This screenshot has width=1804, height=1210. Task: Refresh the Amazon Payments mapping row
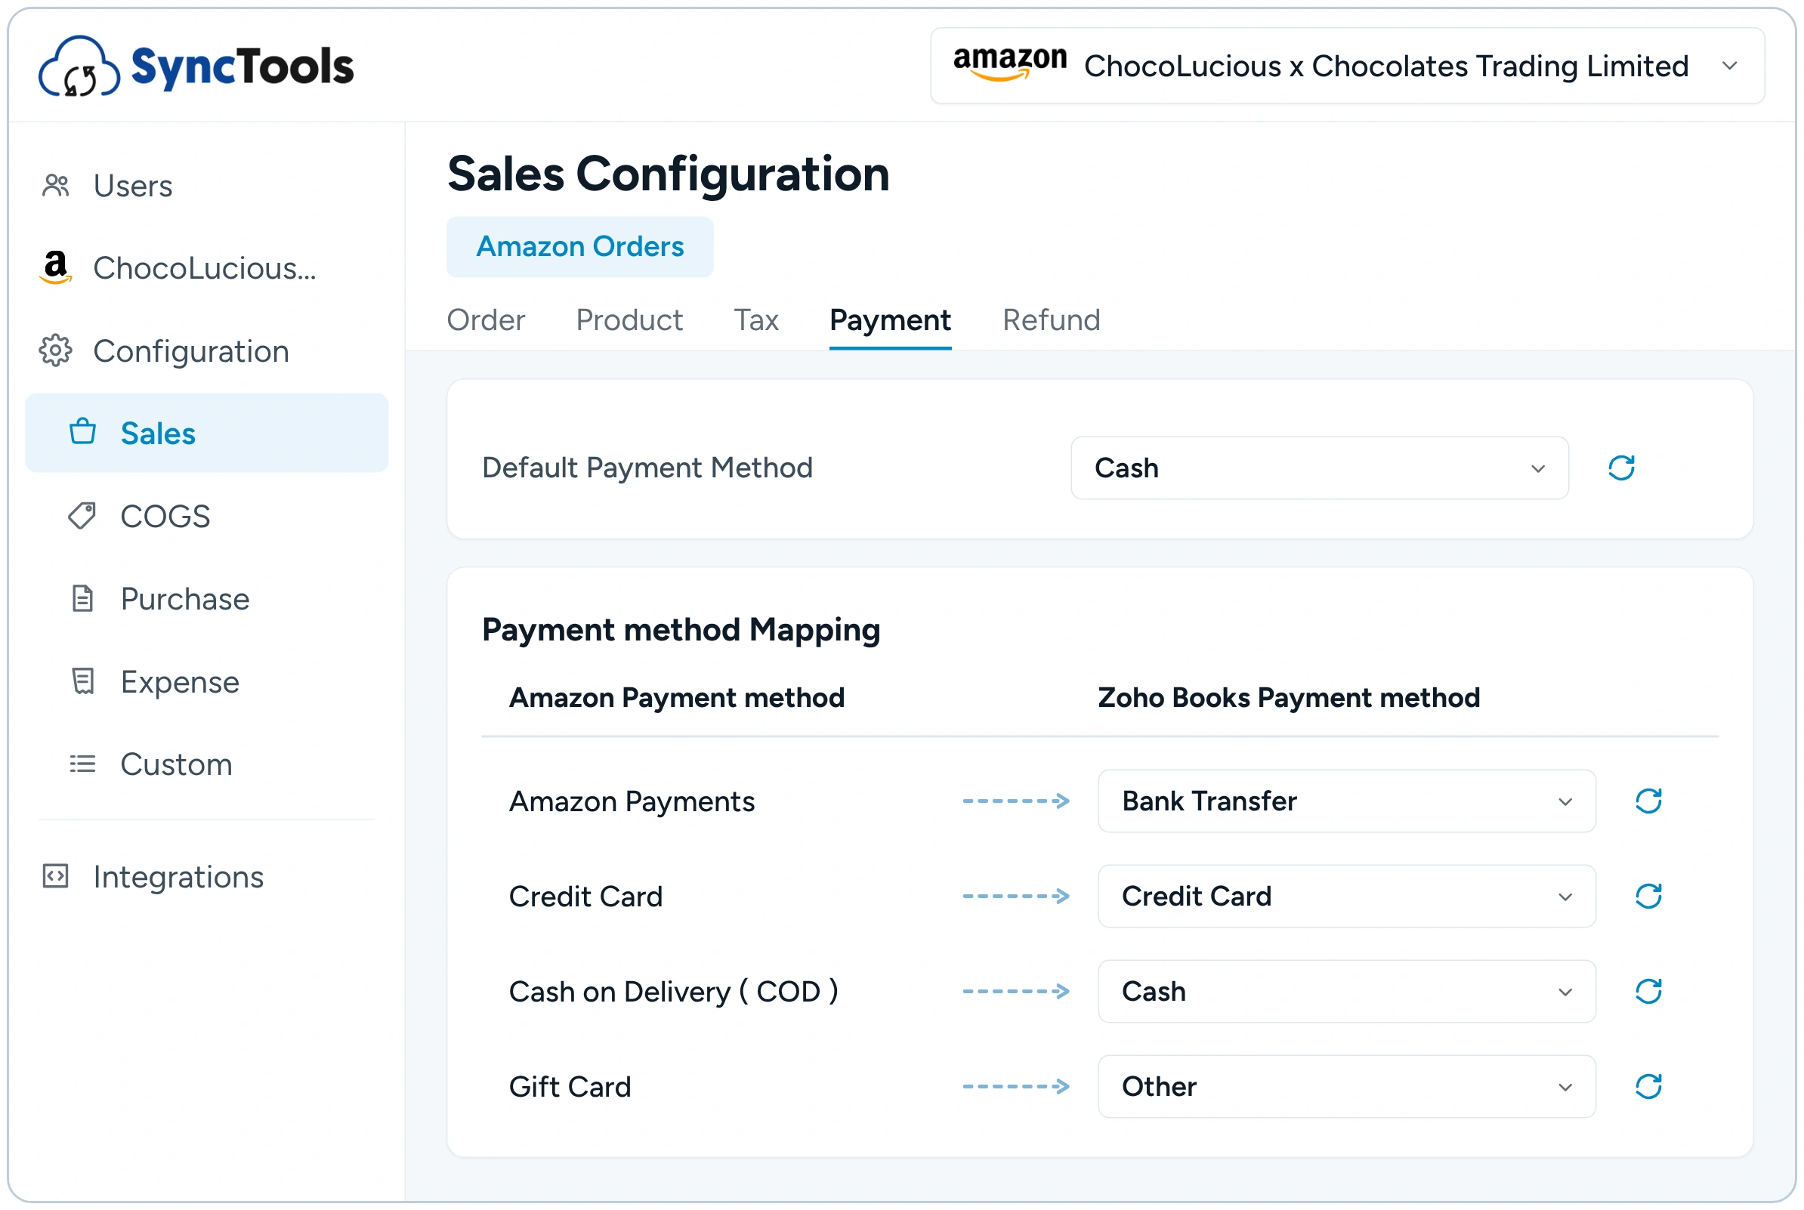1649,802
